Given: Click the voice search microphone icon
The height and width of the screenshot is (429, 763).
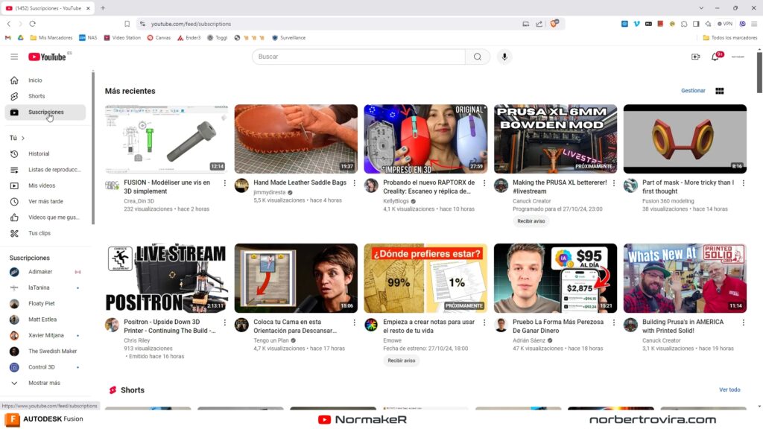Looking at the screenshot, I should pyautogui.click(x=504, y=57).
